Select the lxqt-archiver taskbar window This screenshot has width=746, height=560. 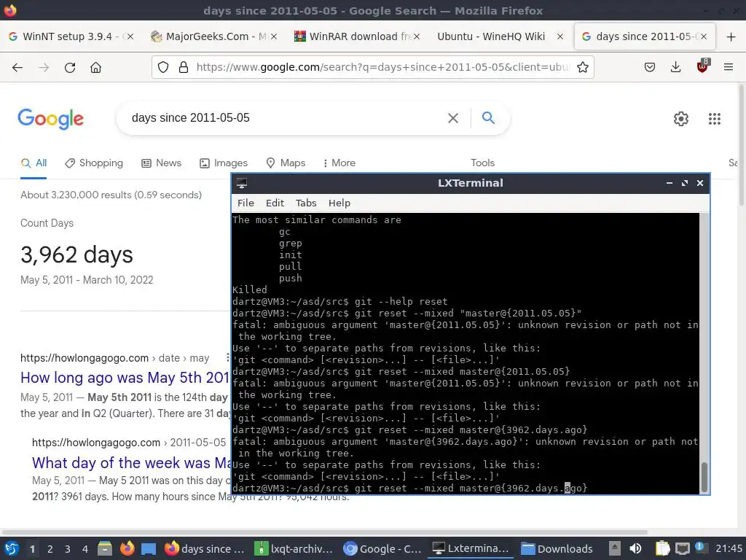(294, 548)
